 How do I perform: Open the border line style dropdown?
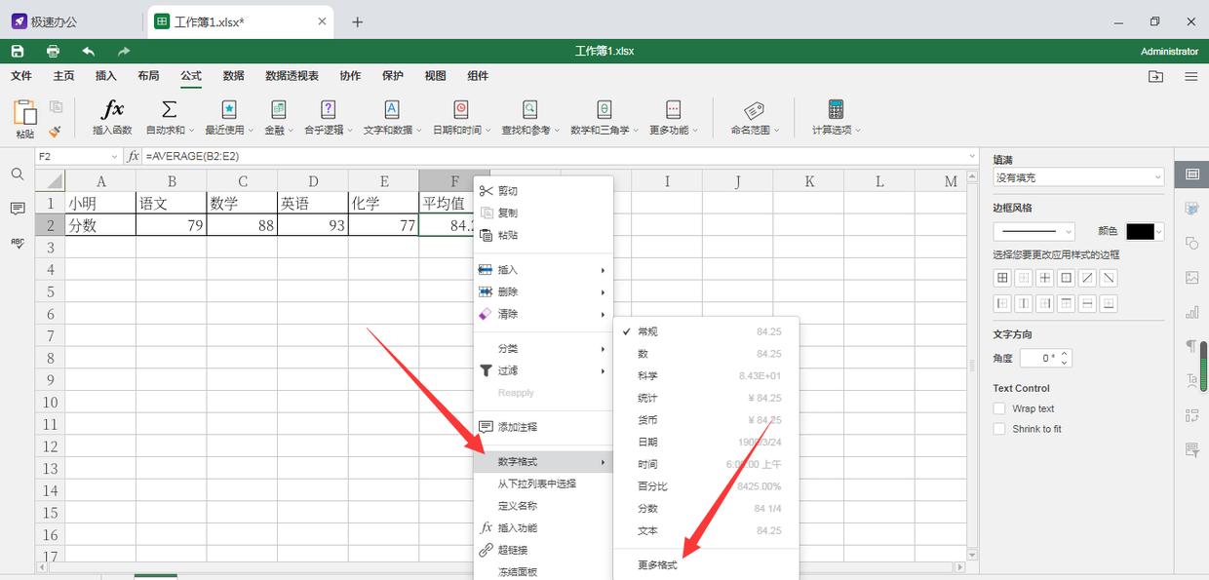tap(1033, 231)
